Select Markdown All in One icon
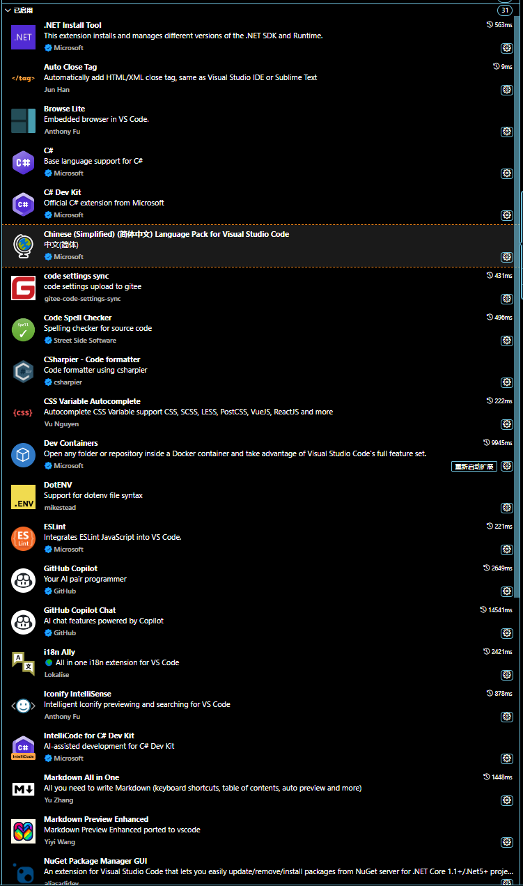 [23, 789]
